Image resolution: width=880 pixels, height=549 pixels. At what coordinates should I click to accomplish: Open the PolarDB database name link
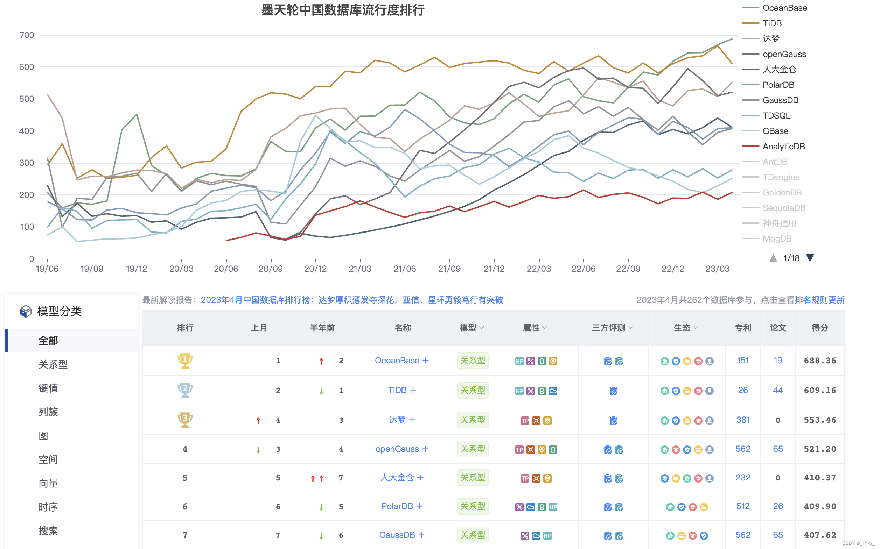click(x=397, y=507)
